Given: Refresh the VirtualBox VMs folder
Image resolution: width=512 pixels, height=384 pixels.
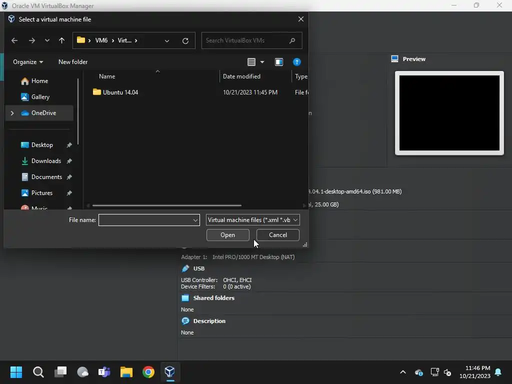Looking at the screenshot, I should tap(185, 41).
